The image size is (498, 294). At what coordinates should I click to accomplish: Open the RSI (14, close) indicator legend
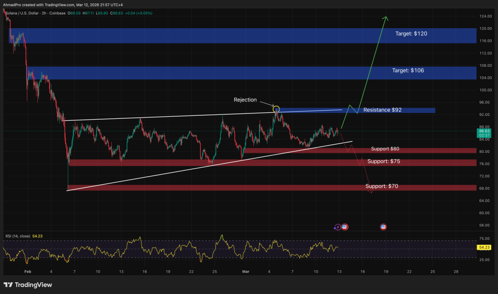pos(17,236)
